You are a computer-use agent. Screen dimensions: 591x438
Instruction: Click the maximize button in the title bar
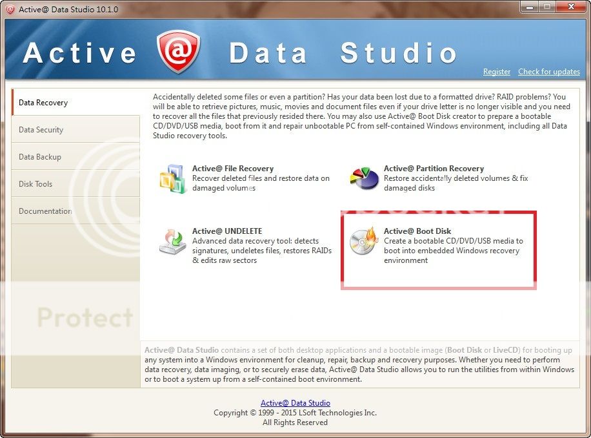[x=547, y=7]
